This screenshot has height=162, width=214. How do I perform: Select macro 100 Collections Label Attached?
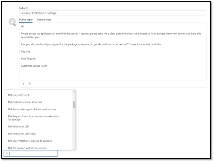click(x=25, y=102)
